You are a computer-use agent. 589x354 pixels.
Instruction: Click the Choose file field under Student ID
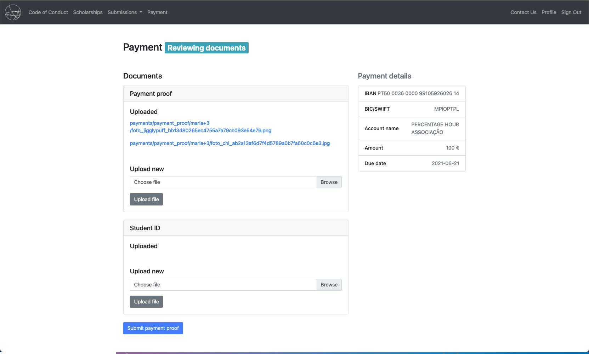tap(223, 284)
